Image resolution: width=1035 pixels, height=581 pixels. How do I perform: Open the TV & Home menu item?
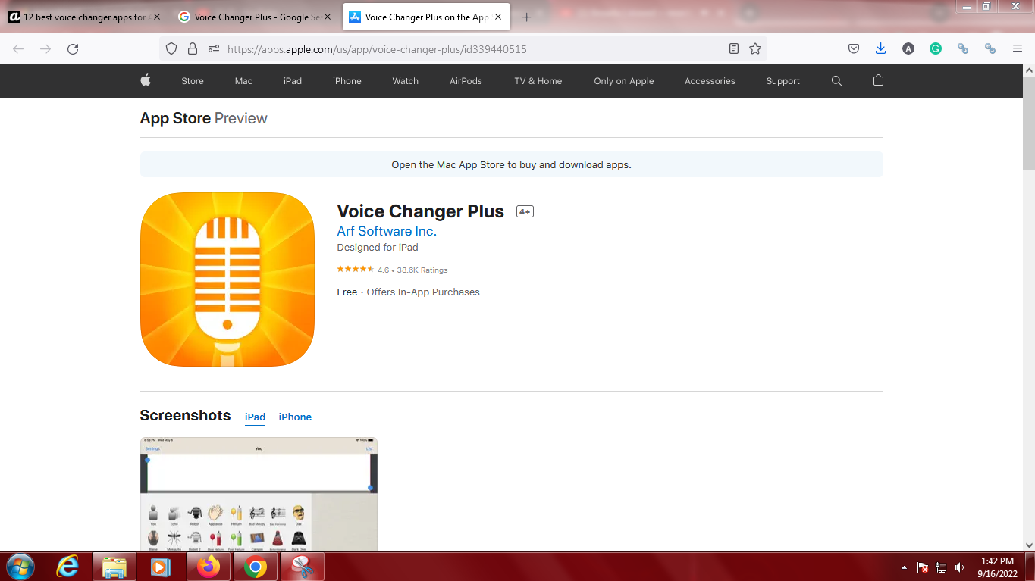(x=538, y=81)
